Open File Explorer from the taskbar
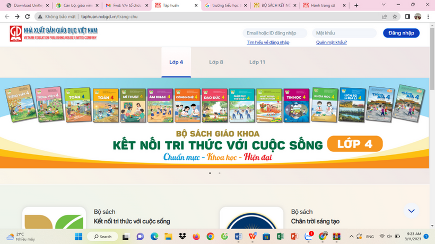 [168, 237]
